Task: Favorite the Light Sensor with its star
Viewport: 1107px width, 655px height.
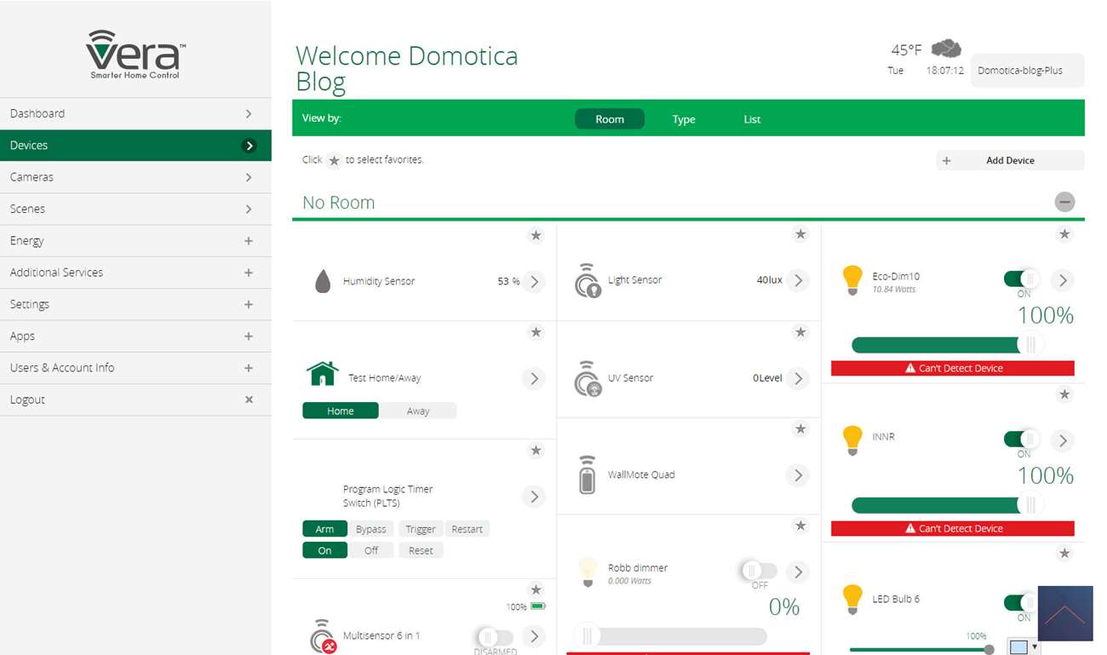Action: 800,234
